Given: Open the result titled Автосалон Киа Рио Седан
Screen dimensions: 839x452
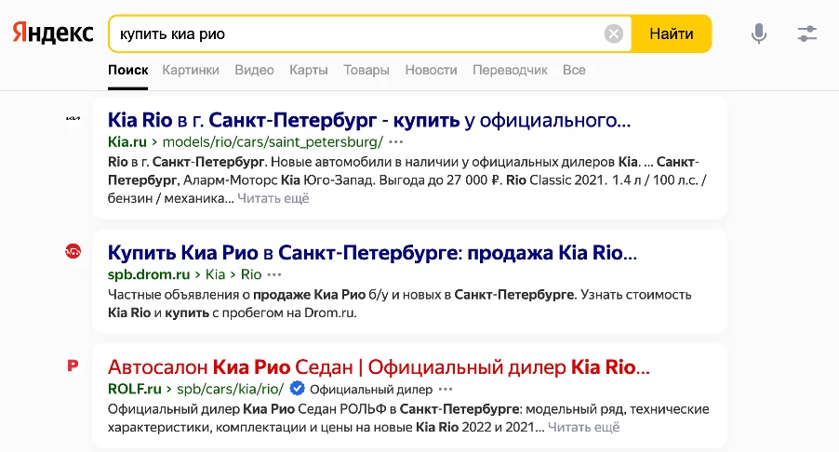Looking at the screenshot, I should pyautogui.click(x=379, y=367).
